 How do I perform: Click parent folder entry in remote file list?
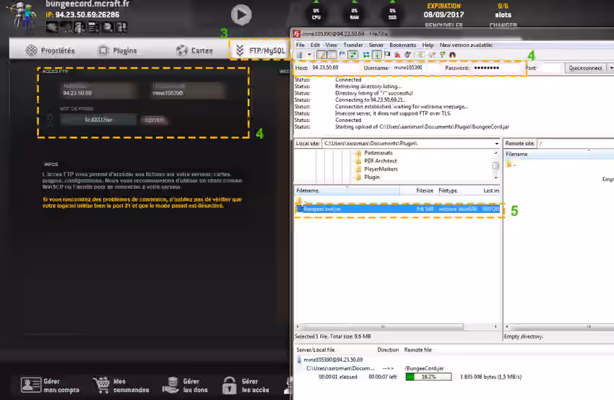[511, 165]
